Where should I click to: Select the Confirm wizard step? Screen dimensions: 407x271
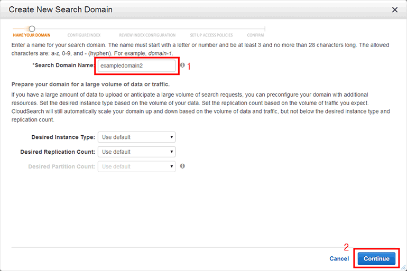255,35
